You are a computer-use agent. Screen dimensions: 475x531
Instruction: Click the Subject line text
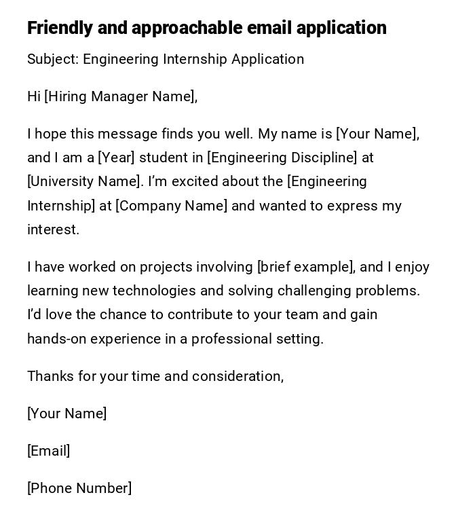(x=166, y=59)
